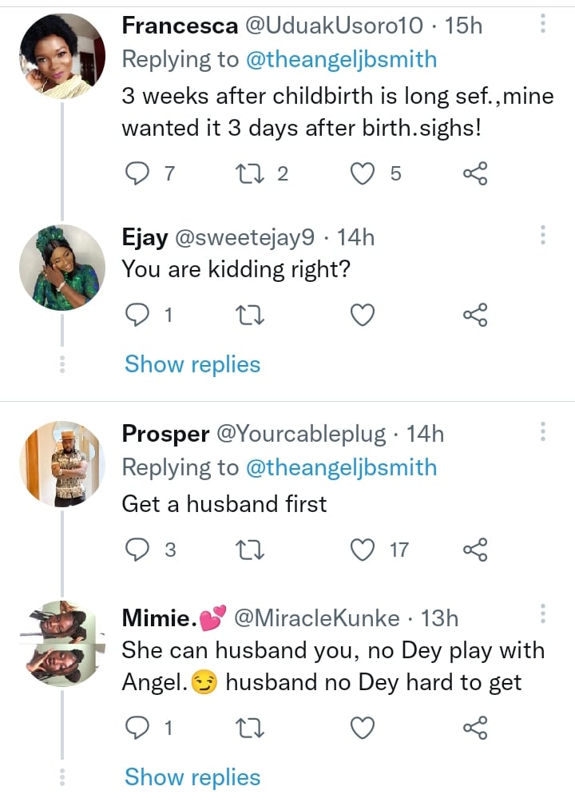Show replies under Ejay's tweet

(x=192, y=364)
